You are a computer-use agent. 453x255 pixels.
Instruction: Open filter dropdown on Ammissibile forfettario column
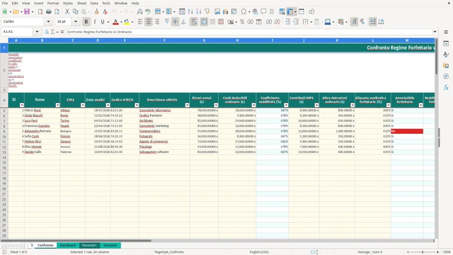421,105
